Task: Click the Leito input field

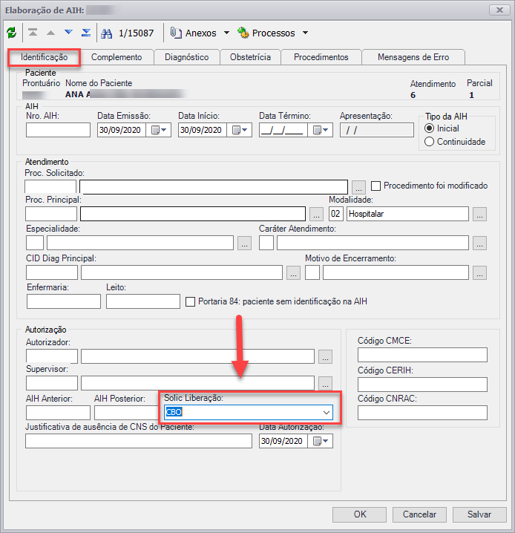Action: [143, 301]
